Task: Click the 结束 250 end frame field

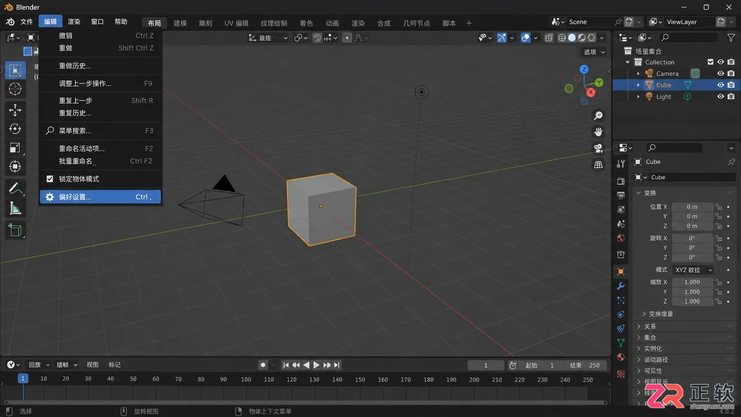Action: coord(585,365)
